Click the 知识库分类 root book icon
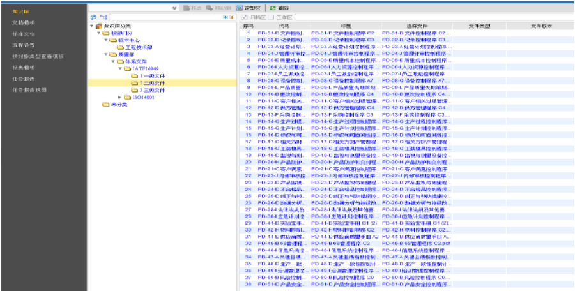Viewport: 575px width, 291px height. pyautogui.click(x=98, y=26)
